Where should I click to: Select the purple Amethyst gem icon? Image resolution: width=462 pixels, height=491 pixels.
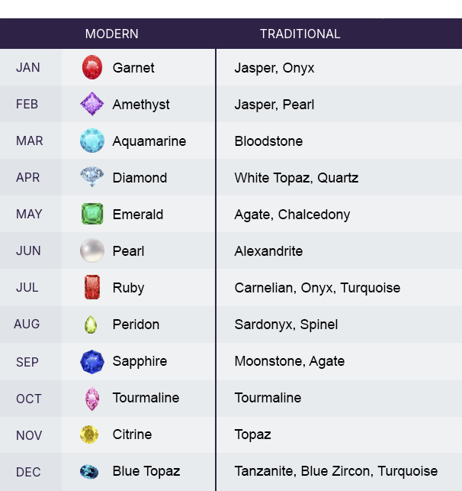(x=92, y=104)
